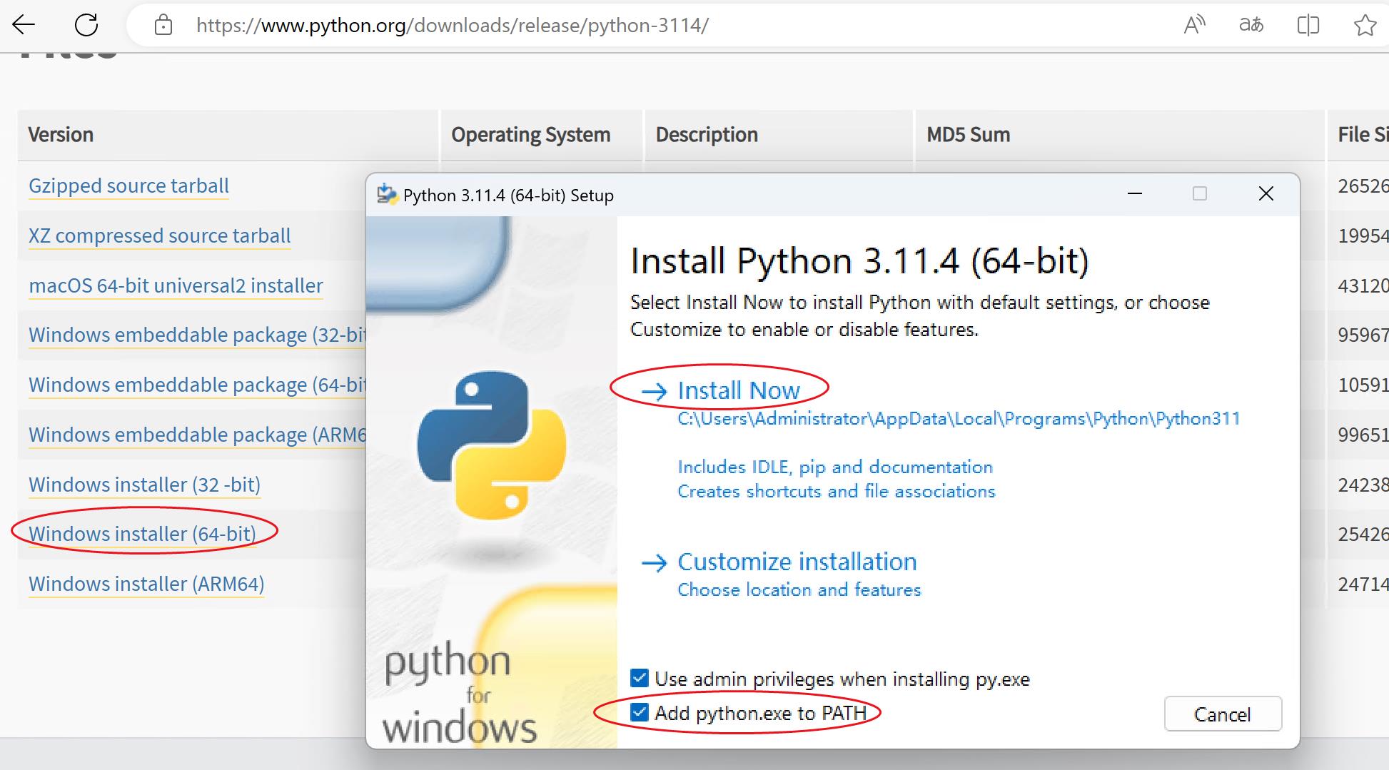Click Windows installer (32-bit) link
This screenshot has height=770, width=1389.
[144, 485]
